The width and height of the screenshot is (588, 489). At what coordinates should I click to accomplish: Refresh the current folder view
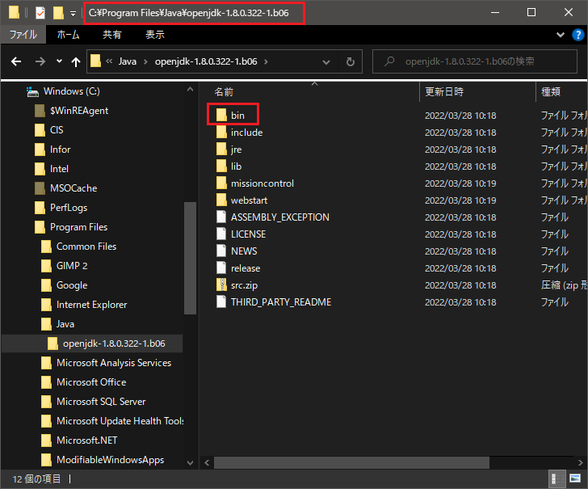pos(350,61)
